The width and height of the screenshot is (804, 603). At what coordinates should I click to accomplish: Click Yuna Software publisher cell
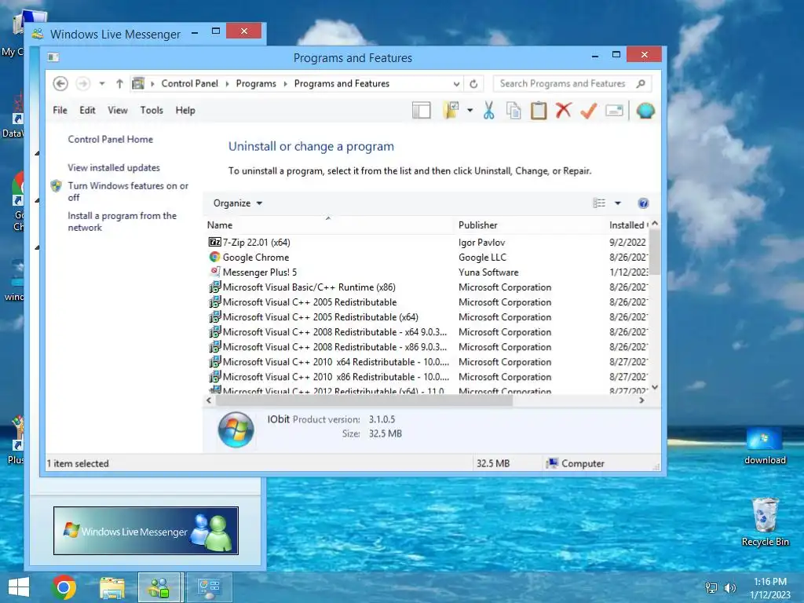pyautogui.click(x=488, y=272)
